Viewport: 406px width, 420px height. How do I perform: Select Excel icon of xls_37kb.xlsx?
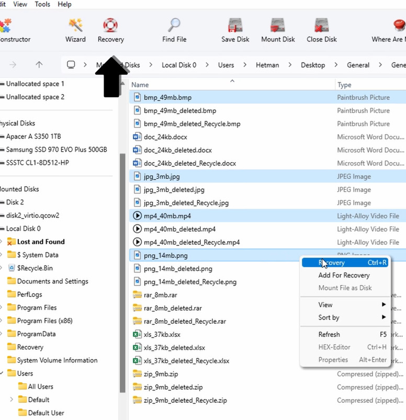(x=137, y=334)
